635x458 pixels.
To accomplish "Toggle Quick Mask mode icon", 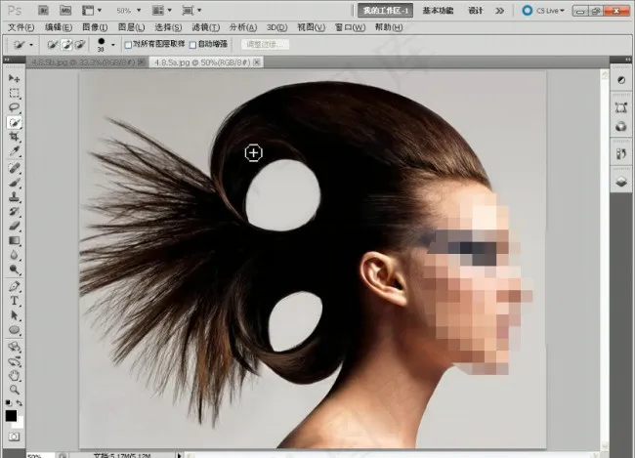I will pos(15,437).
